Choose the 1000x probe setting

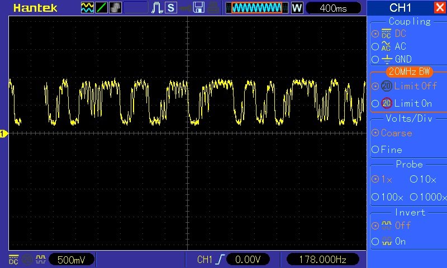pos(428,197)
